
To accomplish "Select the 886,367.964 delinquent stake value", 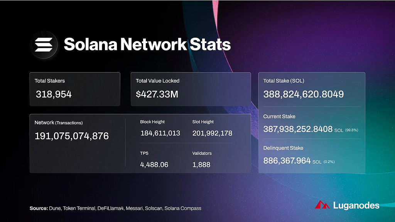I will click(287, 161).
